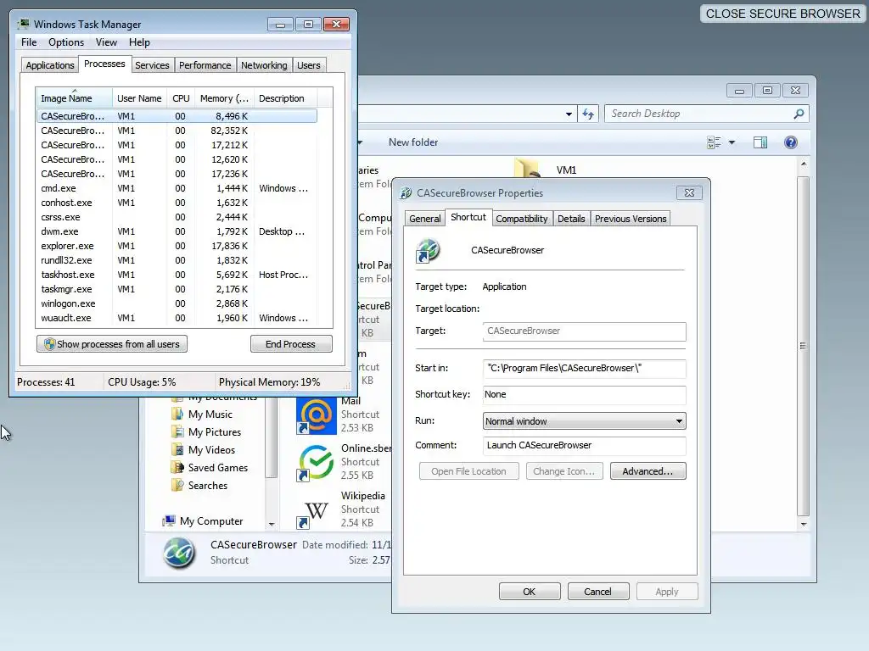This screenshot has height=651, width=869.
Task: Open Explorer help question mark icon
Action: coord(791,142)
